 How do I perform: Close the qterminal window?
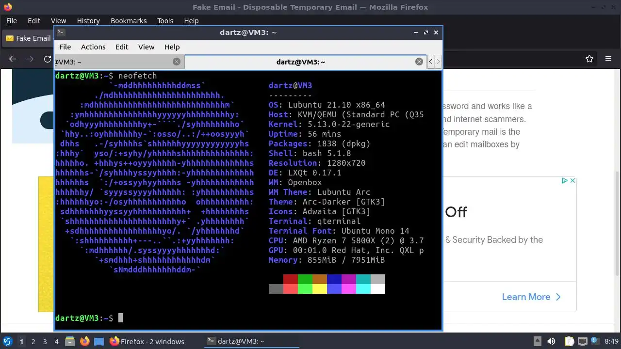point(436,32)
